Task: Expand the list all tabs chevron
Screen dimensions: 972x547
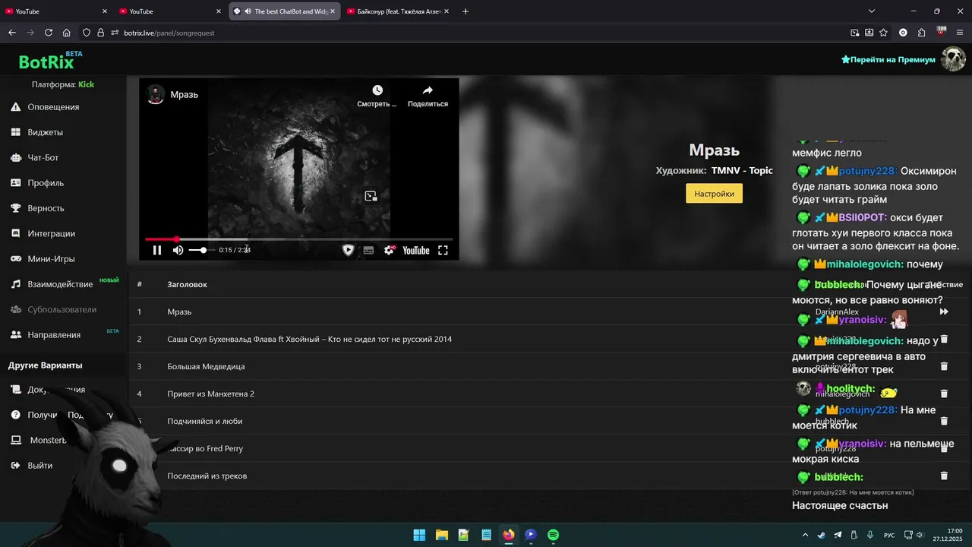Action: click(x=872, y=11)
